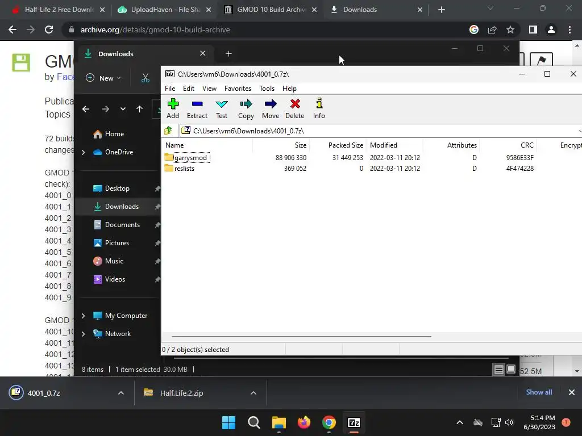Select the garrysmod folder row
This screenshot has height=436, width=582.
coord(371,158)
